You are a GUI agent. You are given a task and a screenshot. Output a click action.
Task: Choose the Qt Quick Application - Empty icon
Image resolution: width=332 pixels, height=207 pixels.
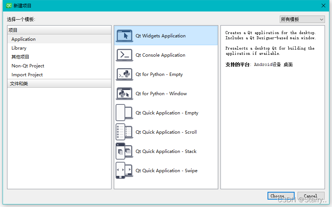click(x=124, y=113)
